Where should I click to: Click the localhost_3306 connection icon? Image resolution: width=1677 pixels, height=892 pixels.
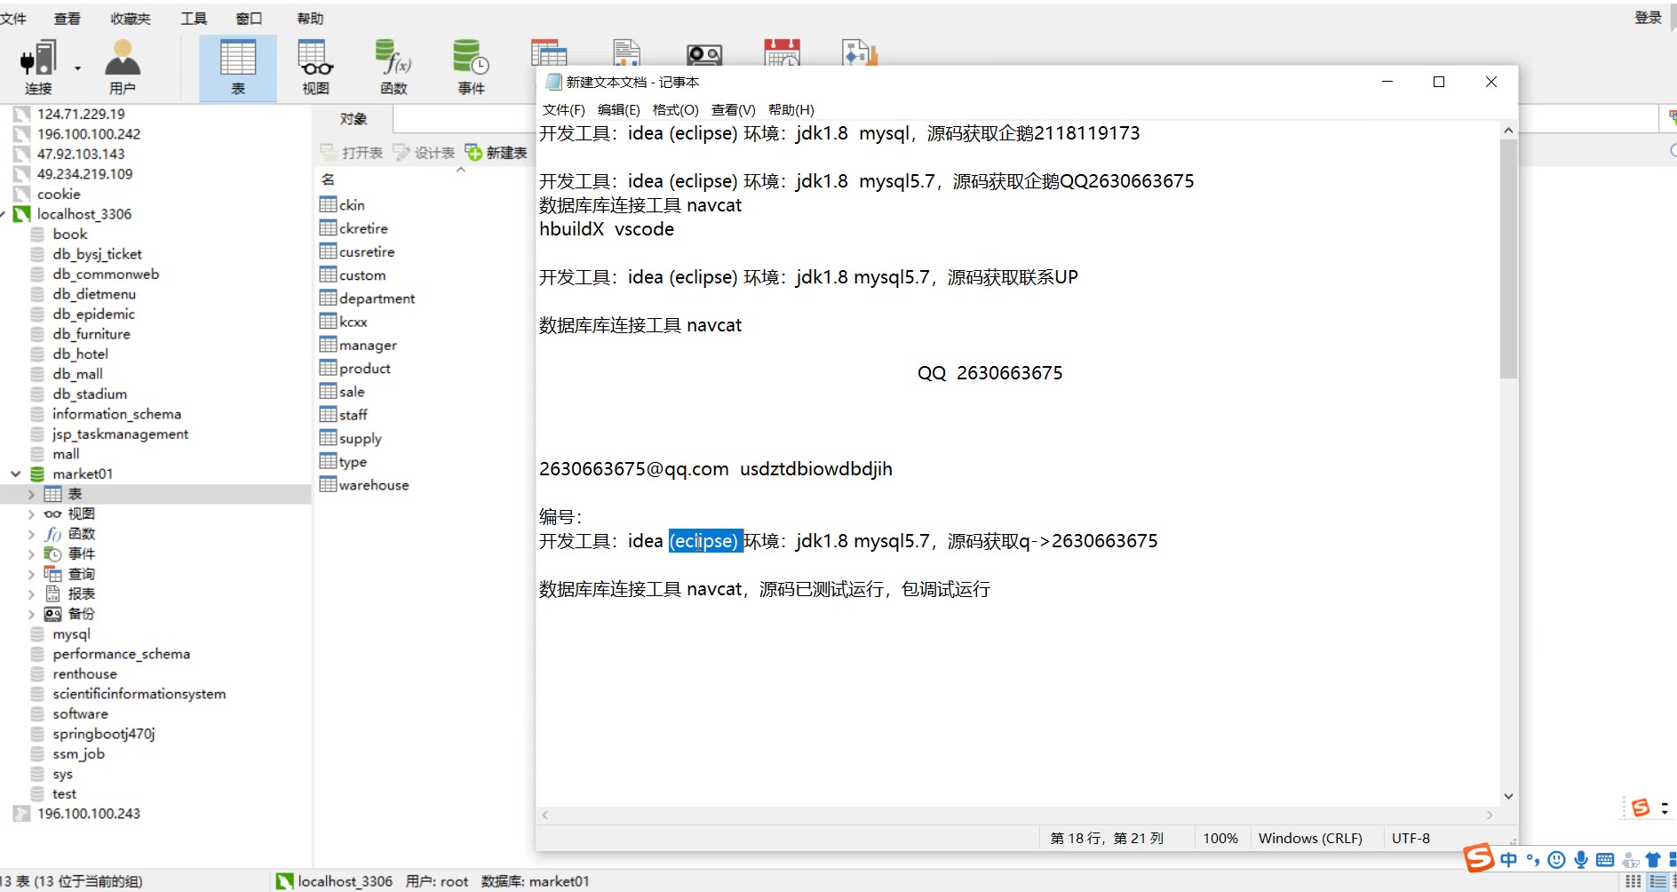pos(22,214)
